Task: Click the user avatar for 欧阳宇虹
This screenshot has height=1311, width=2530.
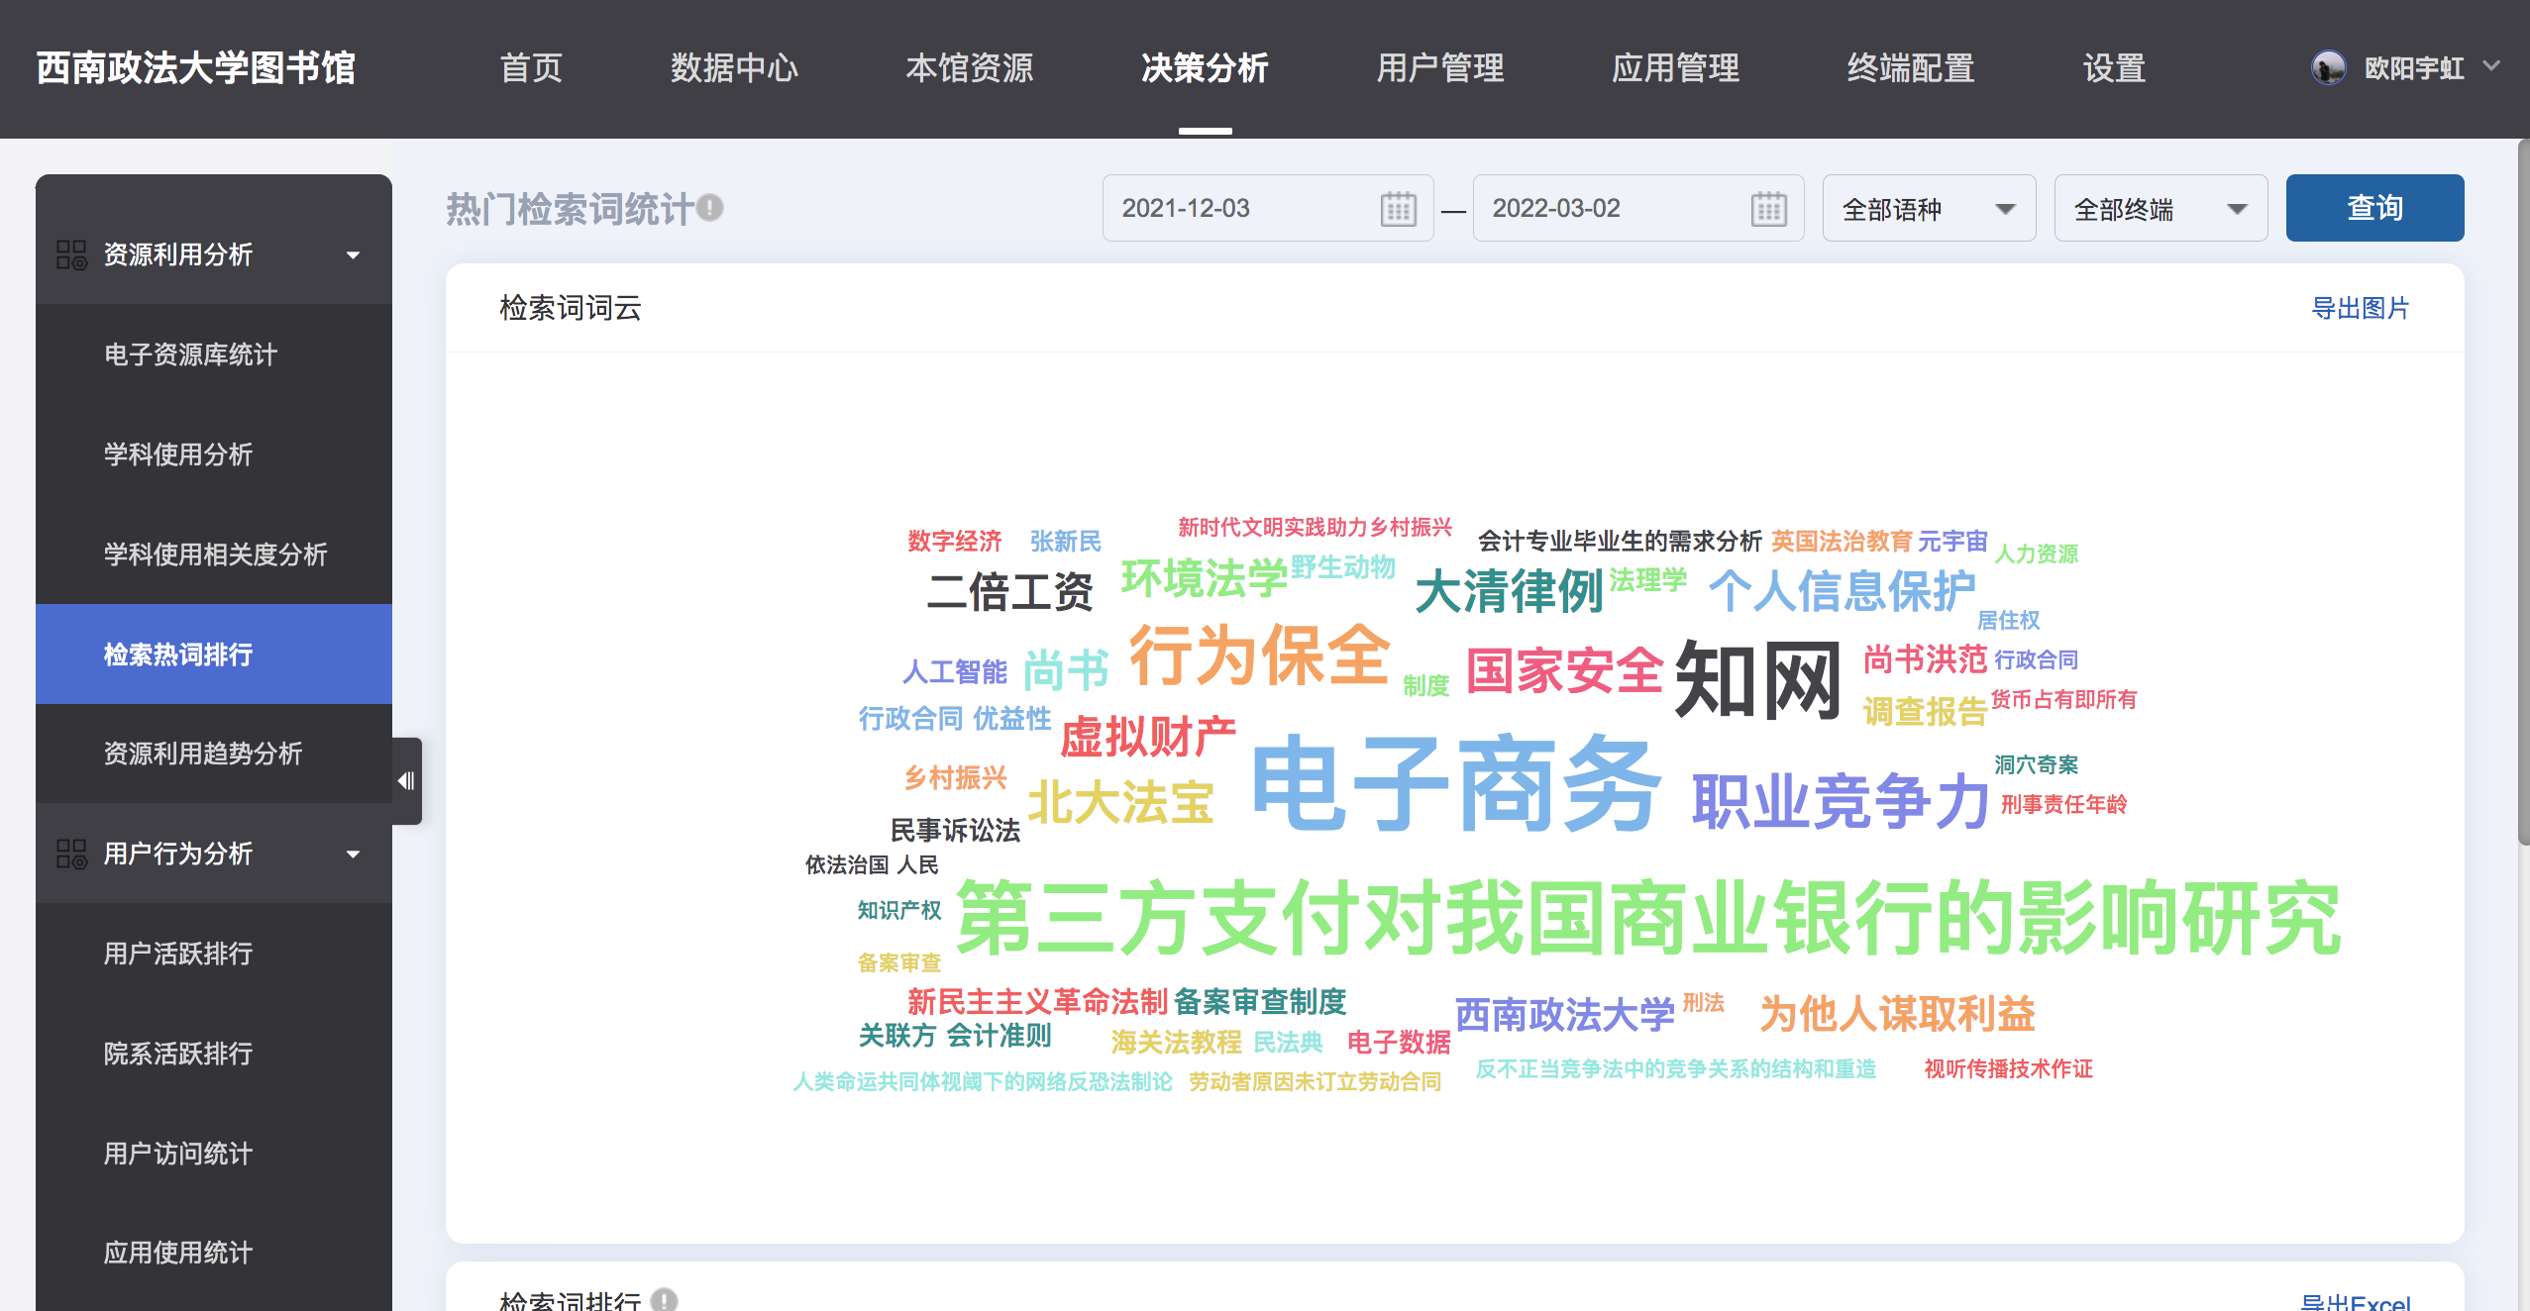Action: 2328,68
